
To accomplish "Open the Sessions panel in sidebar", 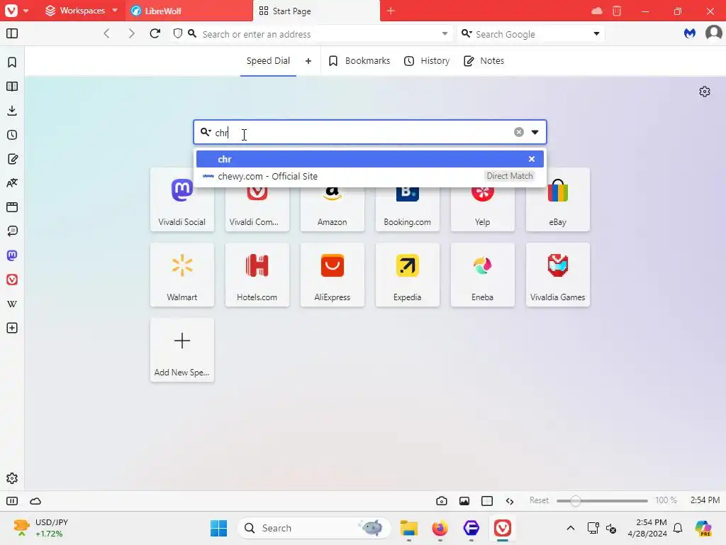I will tap(12, 231).
